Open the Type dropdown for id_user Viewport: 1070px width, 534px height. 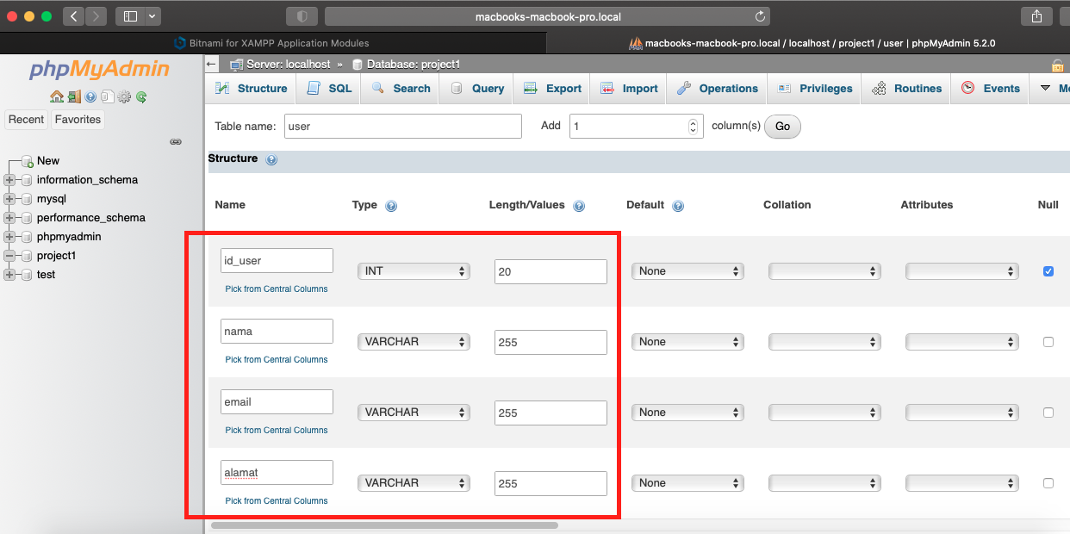tap(414, 270)
